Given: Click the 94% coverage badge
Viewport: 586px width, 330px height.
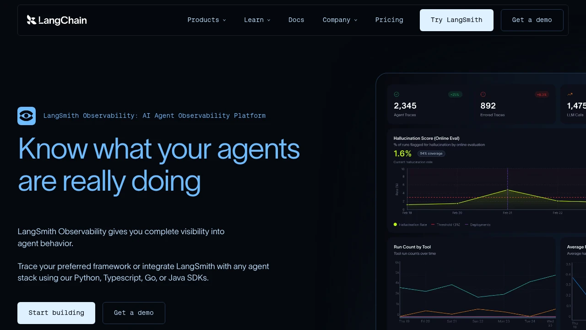Looking at the screenshot, I should 431,154.
